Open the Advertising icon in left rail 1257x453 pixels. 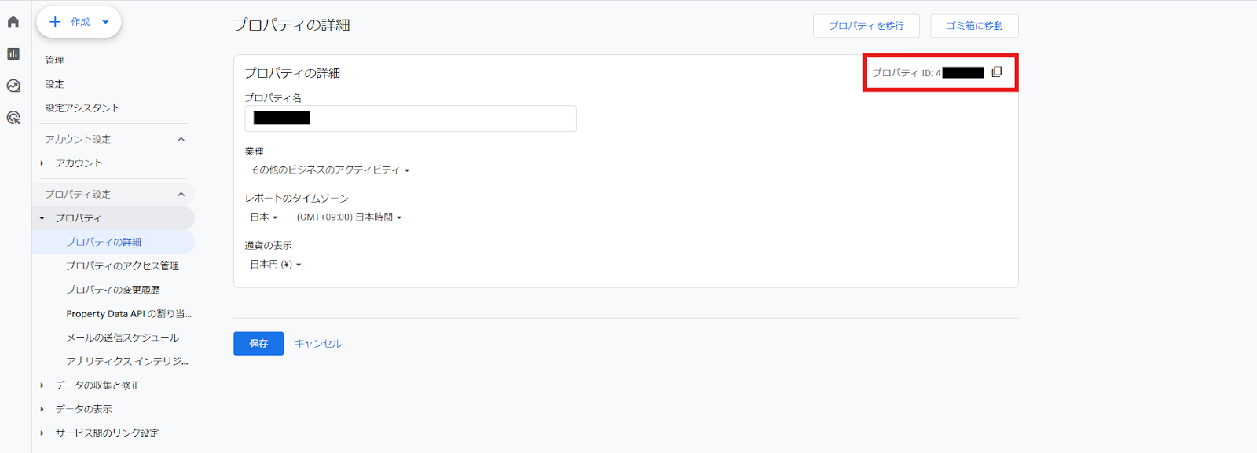(x=13, y=118)
